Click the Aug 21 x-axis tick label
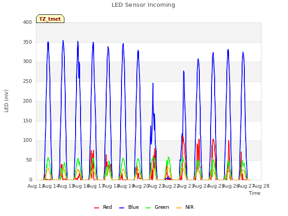Image resolution: width=288 pixels, height=216 pixels. 156,186
